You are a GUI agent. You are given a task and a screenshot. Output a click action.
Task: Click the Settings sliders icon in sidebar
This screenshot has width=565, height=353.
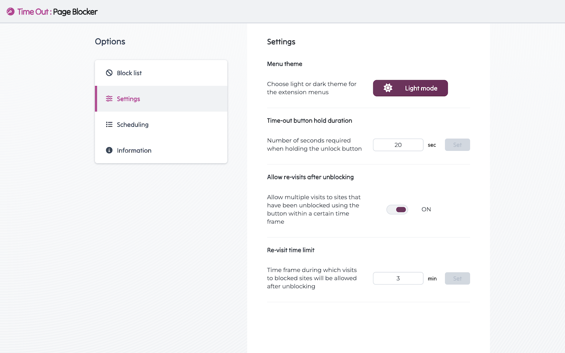tap(109, 99)
